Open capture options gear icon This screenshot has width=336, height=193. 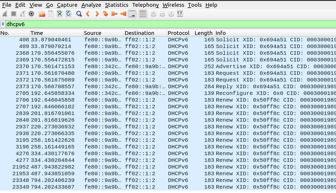click(31, 14)
